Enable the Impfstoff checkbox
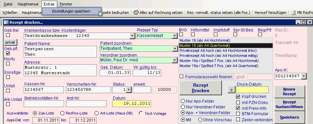 (215, 34)
